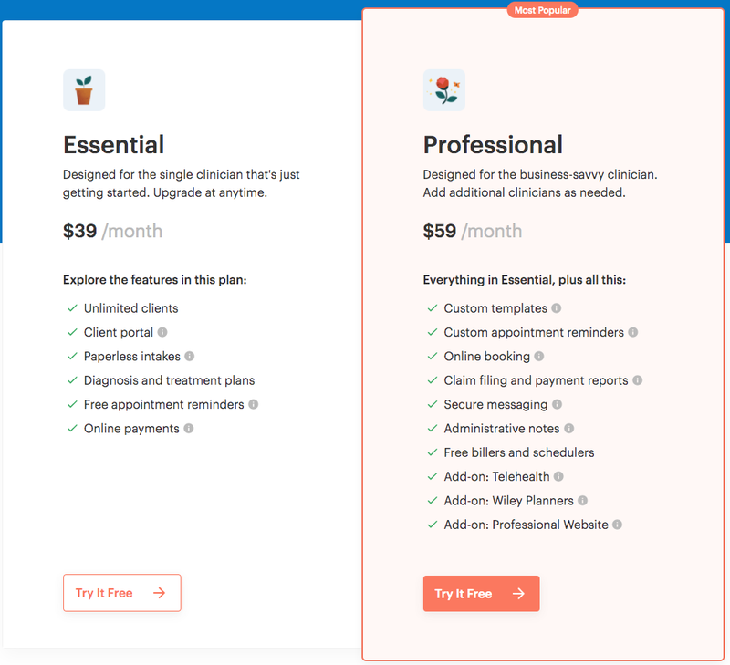Click Try It Free under Professional plan
The height and width of the screenshot is (665, 730).
click(x=482, y=594)
